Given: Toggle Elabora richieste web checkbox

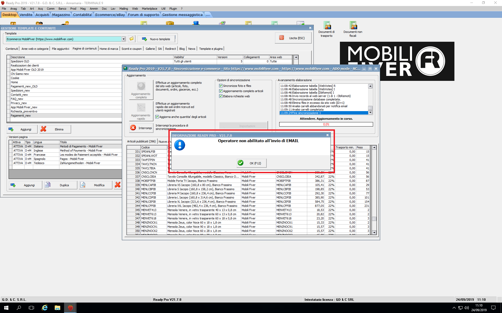Looking at the screenshot, I should coord(221,96).
